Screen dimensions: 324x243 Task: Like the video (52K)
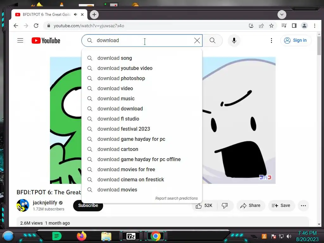pyautogui.click(x=204, y=206)
